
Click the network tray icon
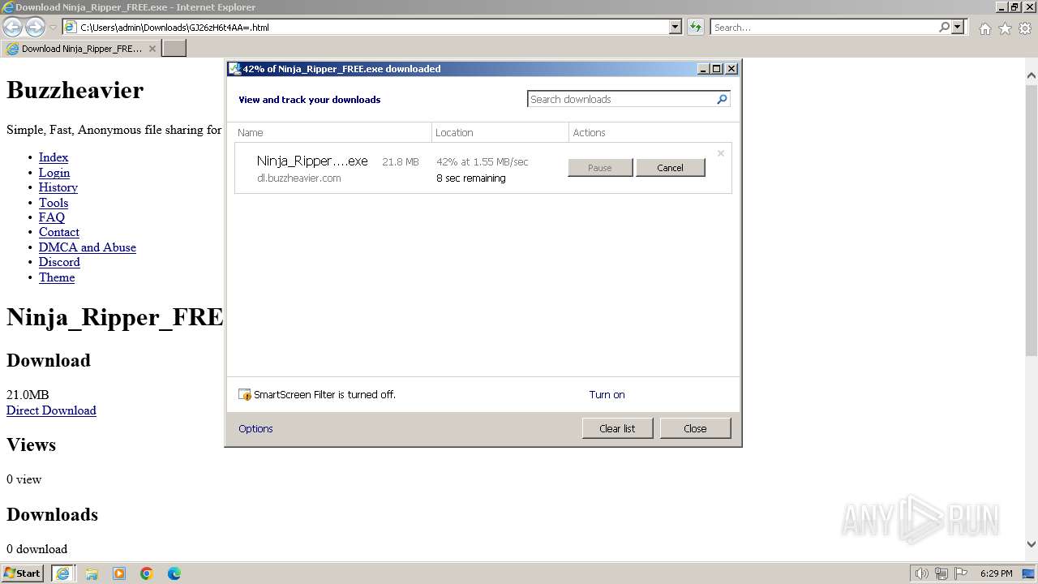(x=941, y=573)
